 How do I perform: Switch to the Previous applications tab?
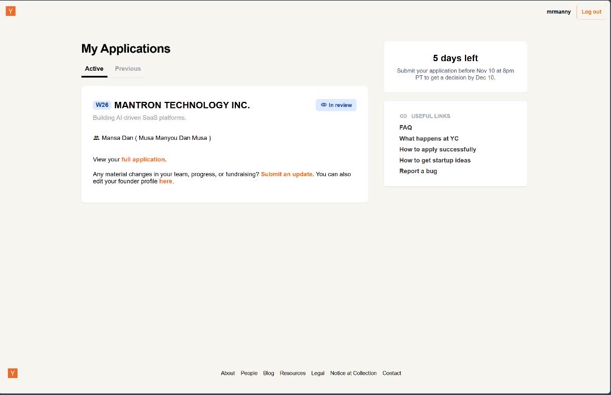click(x=128, y=68)
